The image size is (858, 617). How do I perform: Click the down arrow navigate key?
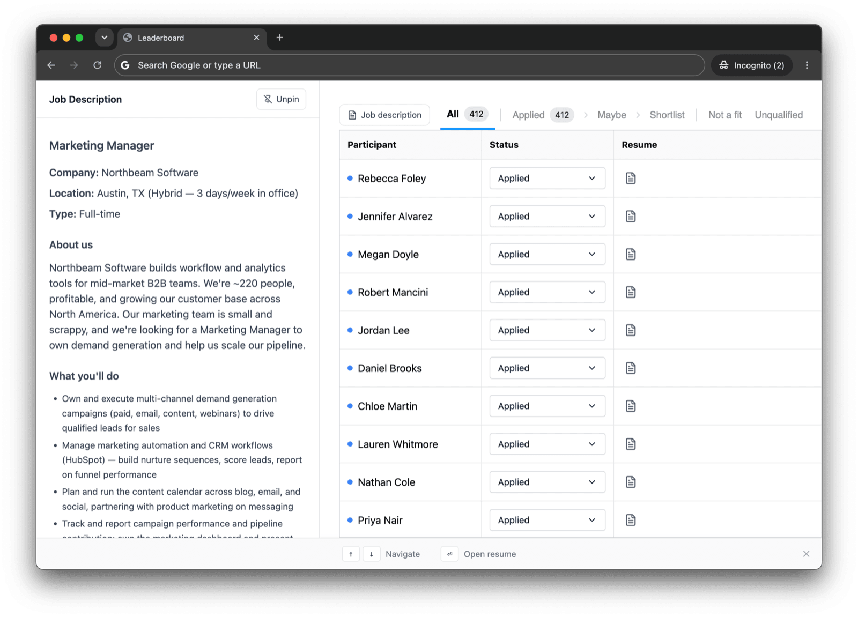pos(371,554)
